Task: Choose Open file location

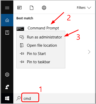Action: pyautogui.click(x=41, y=45)
